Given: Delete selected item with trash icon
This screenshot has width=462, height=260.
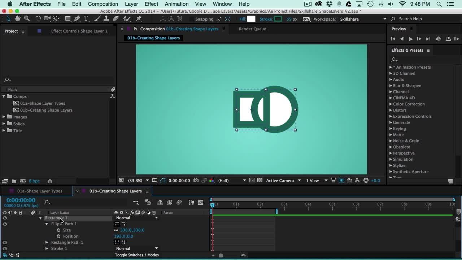Looking at the screenshot, I should tap(50, 181).
